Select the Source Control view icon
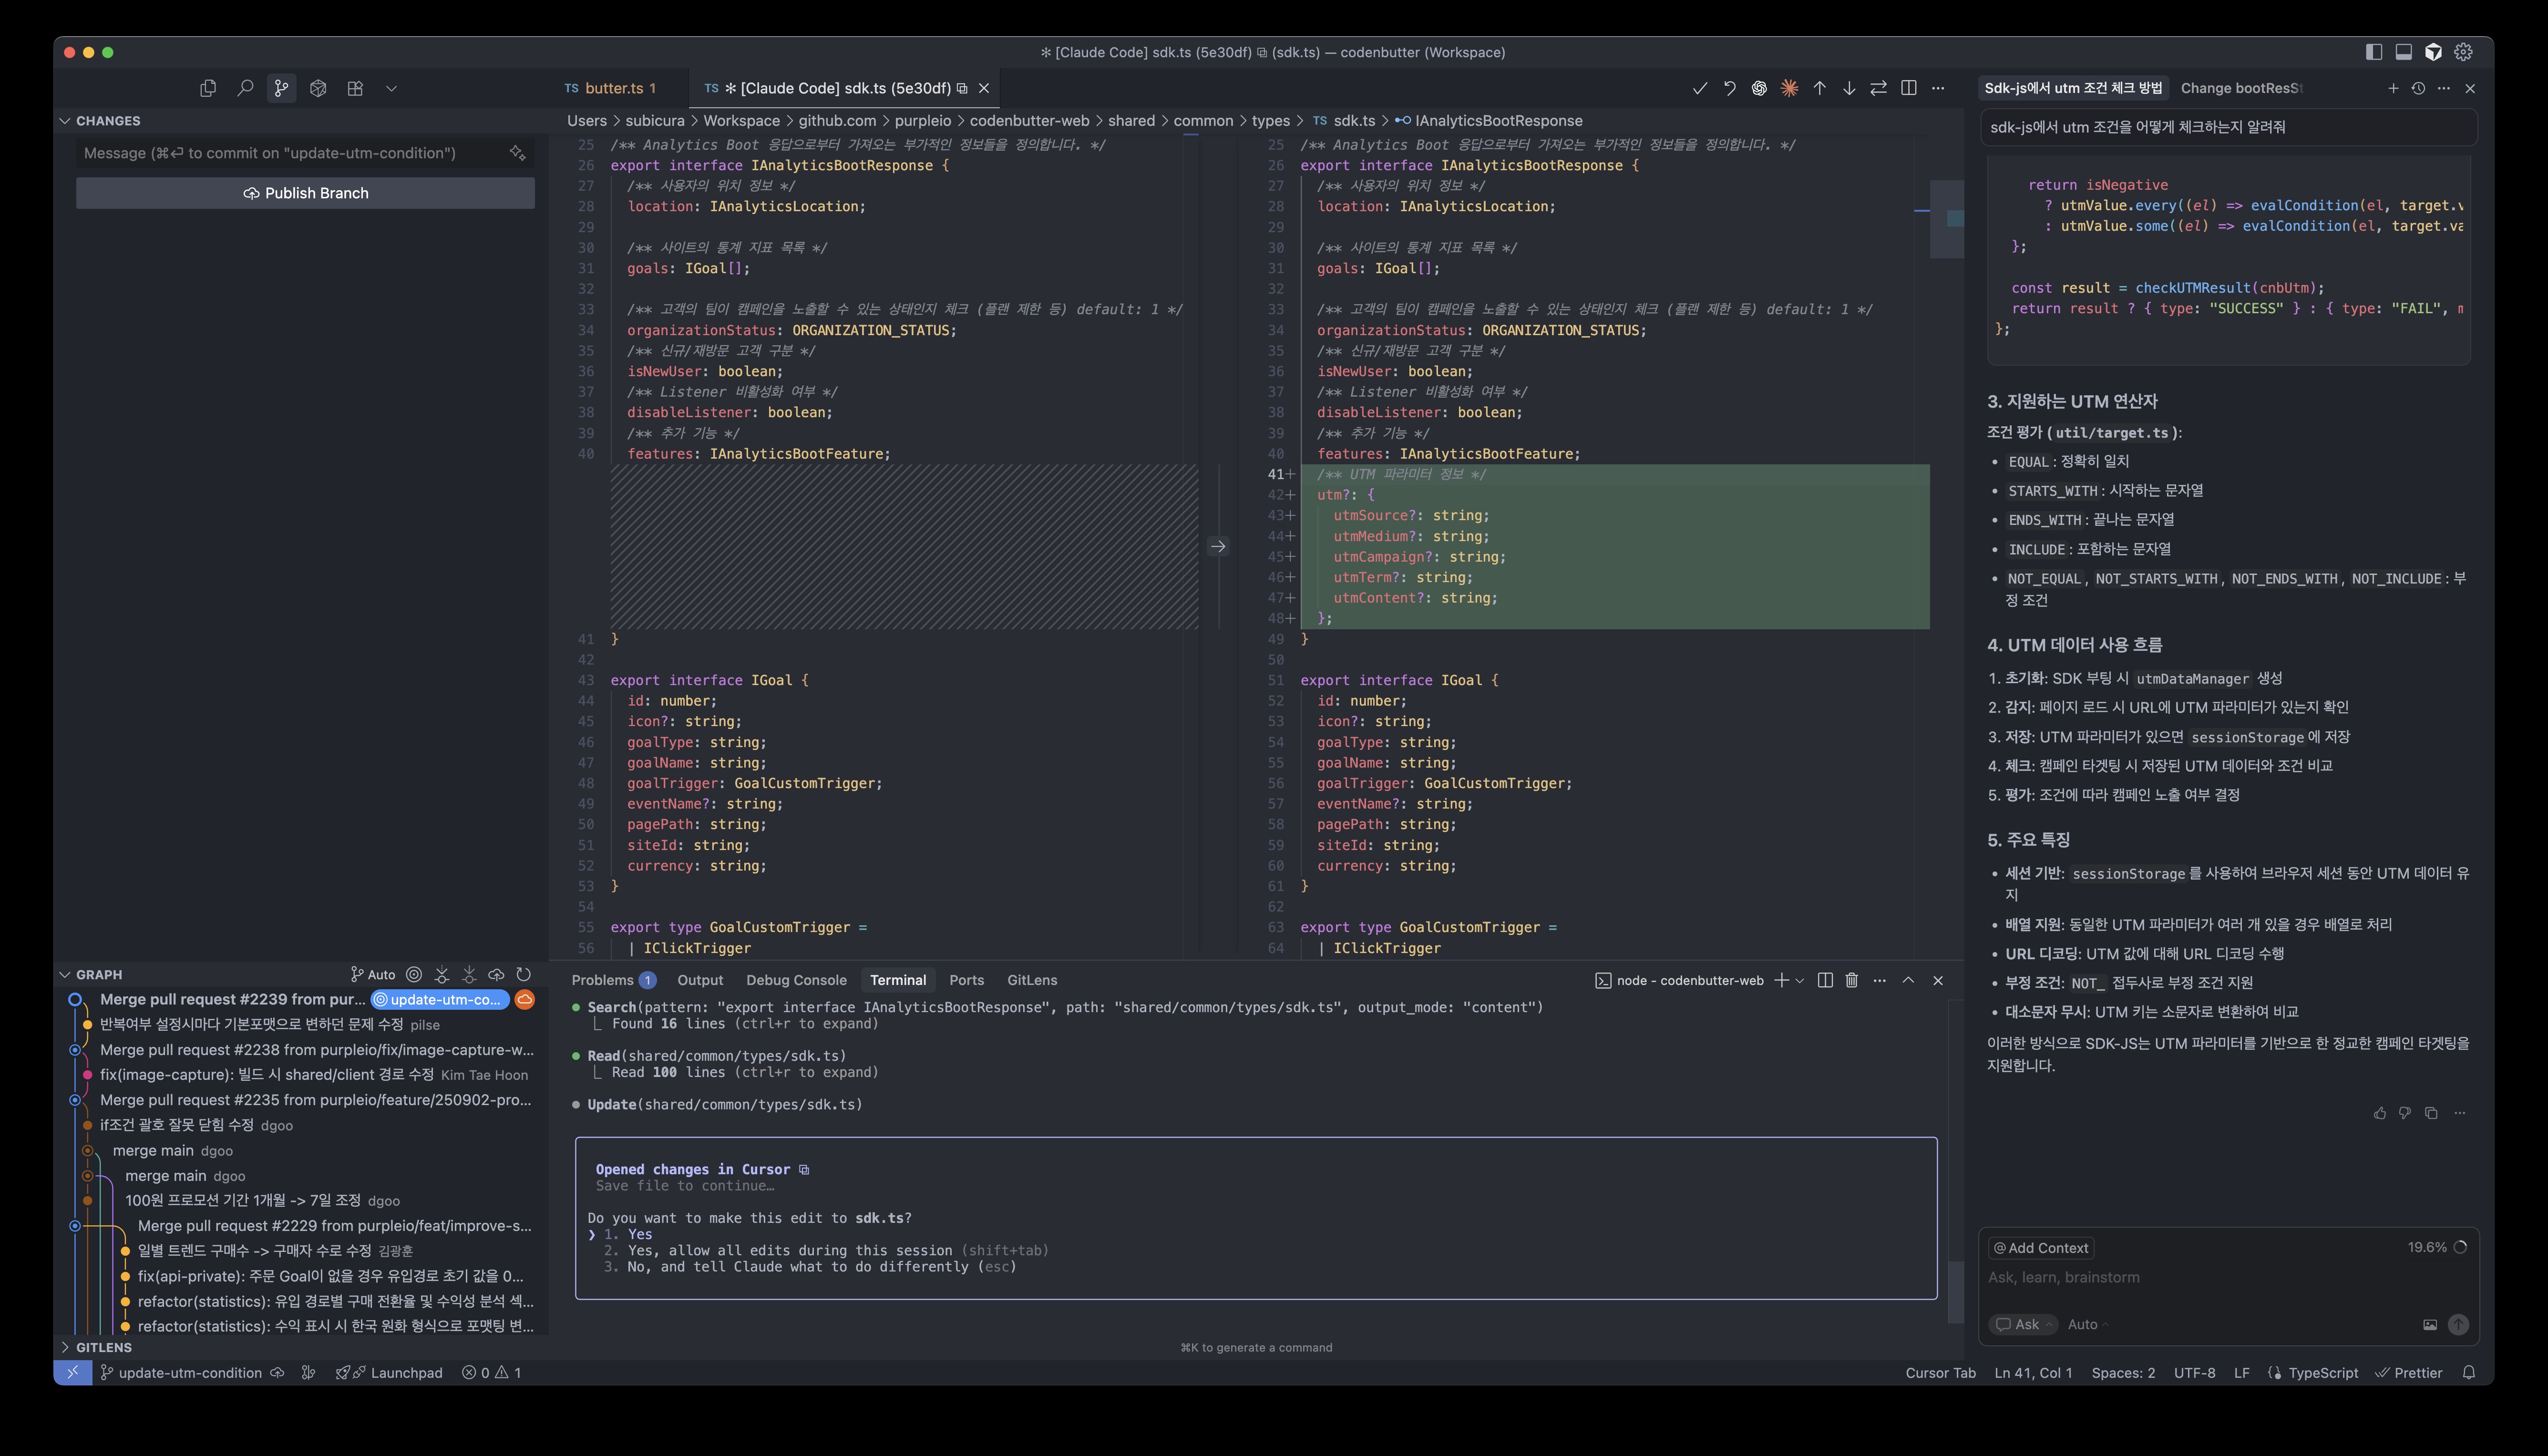 coord(282,88)
